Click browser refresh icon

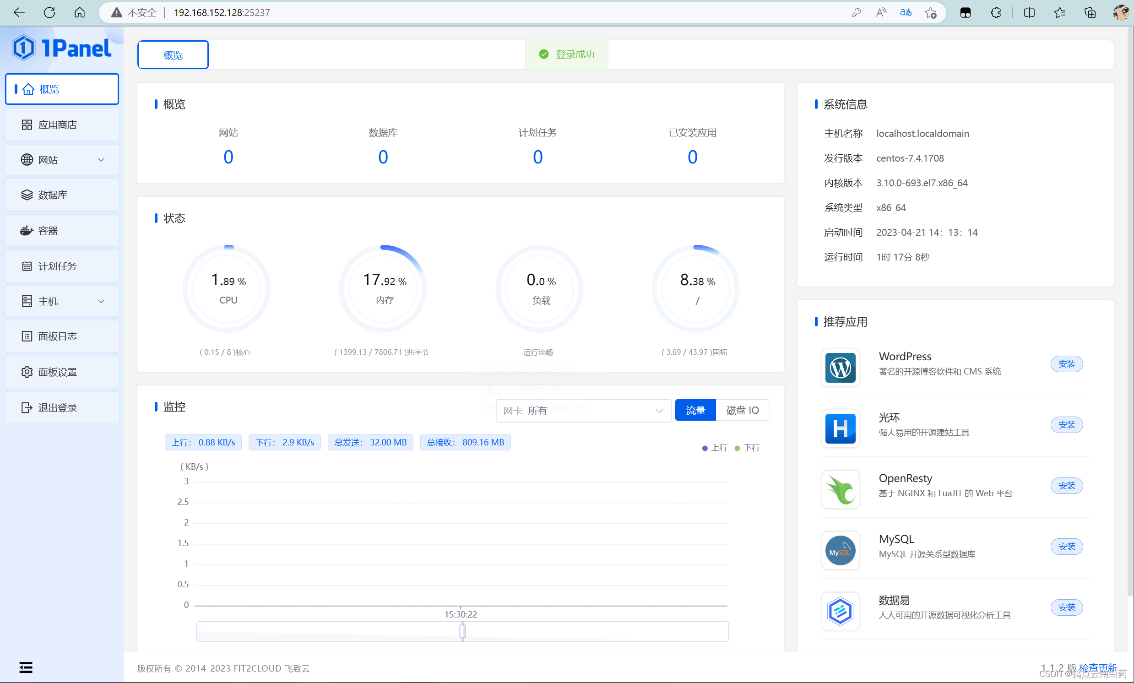[49, 12]
